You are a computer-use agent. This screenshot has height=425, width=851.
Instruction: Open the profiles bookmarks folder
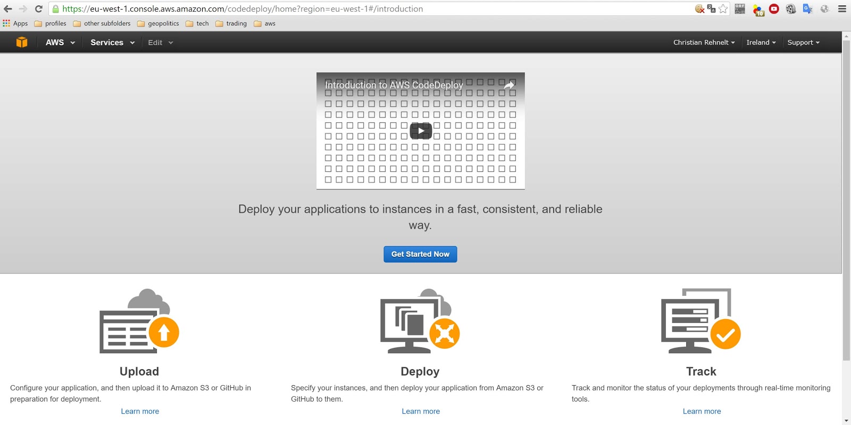pyautogui.click(x=50, y=23)
